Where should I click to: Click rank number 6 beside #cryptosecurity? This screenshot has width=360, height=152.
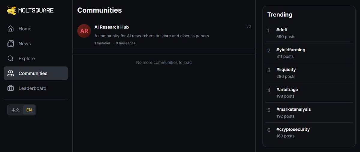(x=269, y=130)
